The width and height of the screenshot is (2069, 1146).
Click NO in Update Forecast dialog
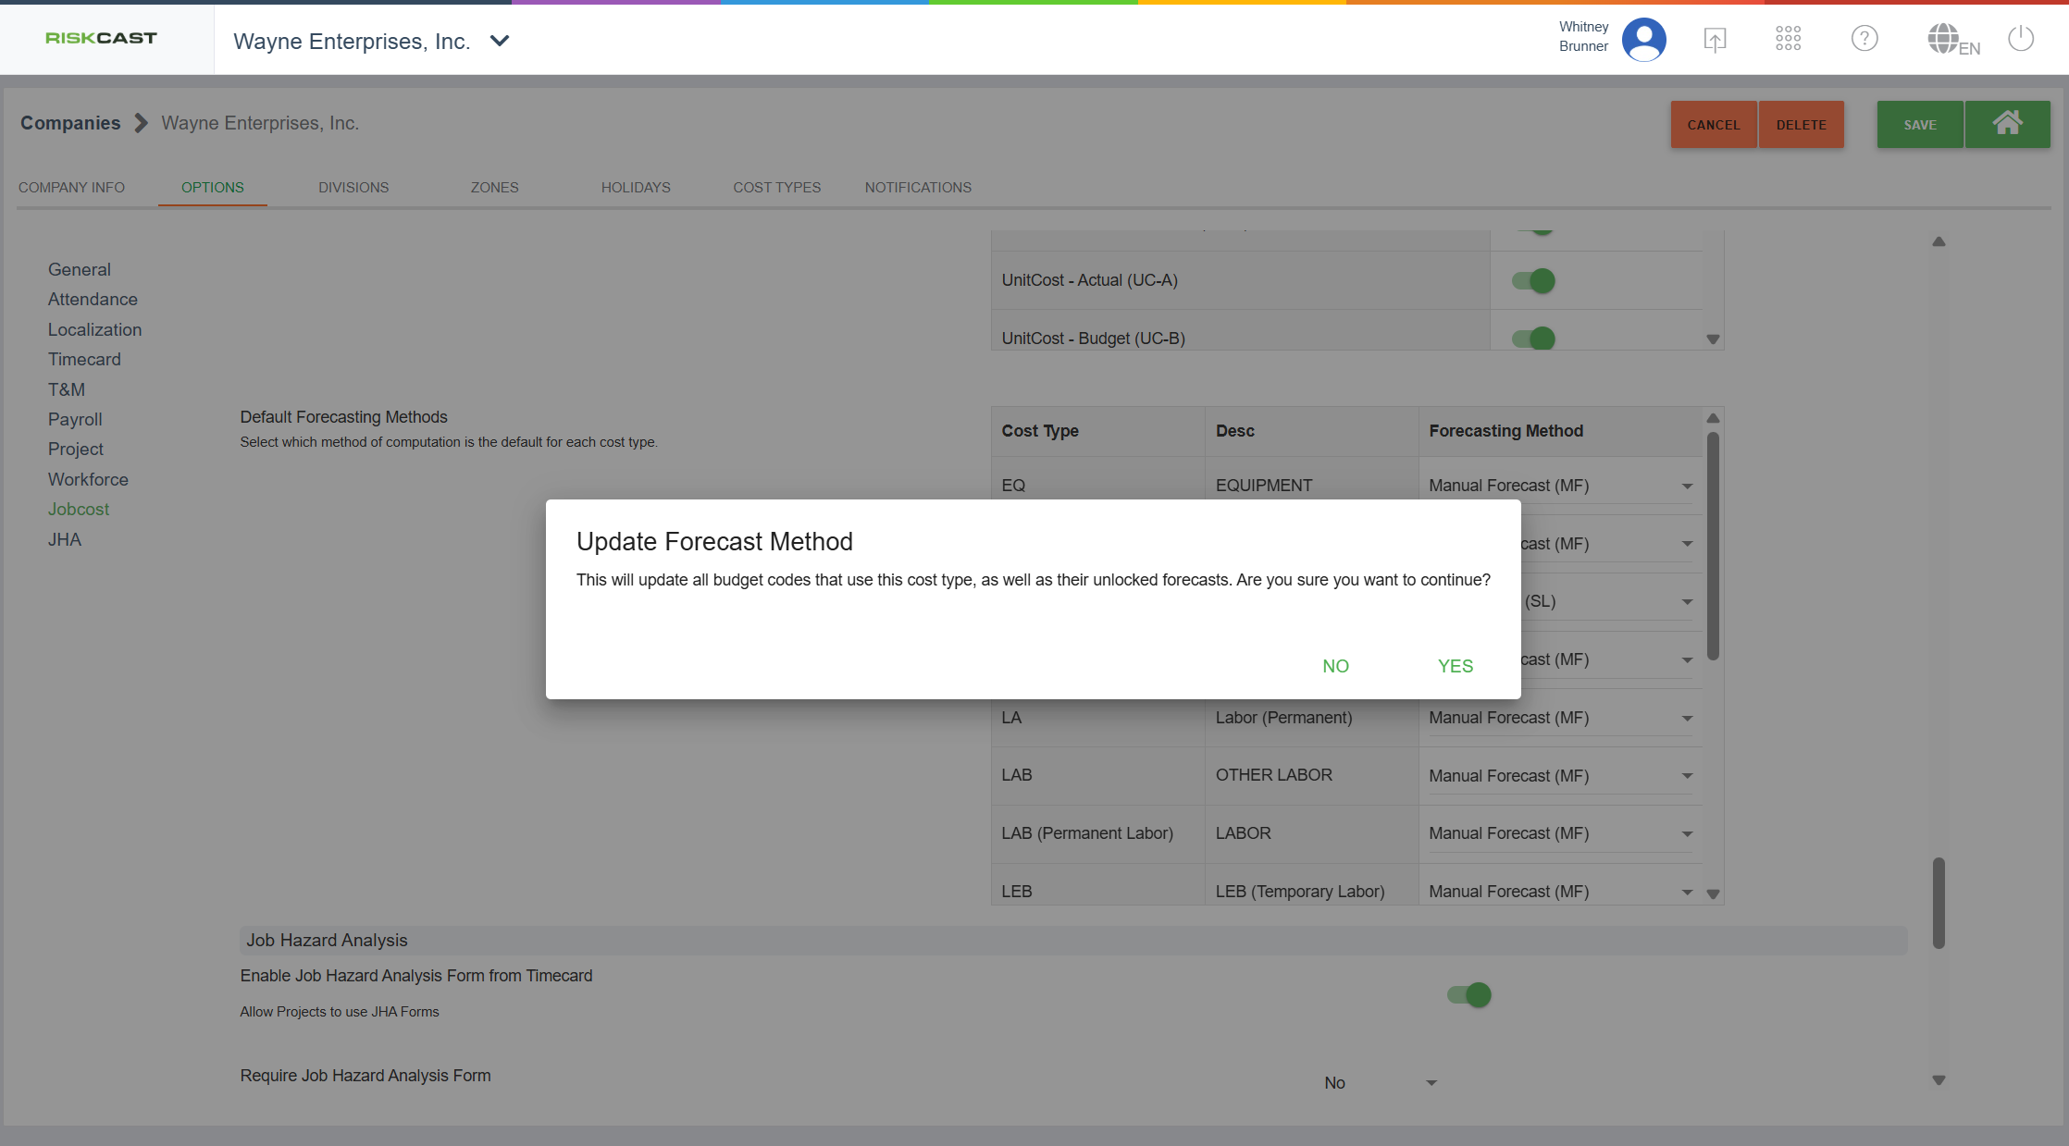[x=1335, y=666]
